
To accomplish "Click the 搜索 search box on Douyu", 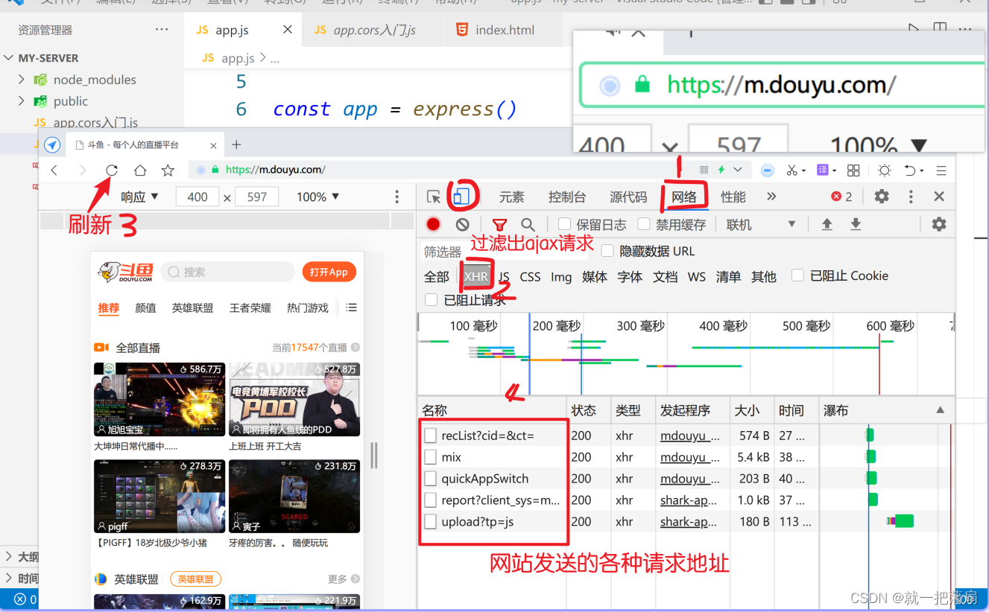I will (x=228, y=272).
